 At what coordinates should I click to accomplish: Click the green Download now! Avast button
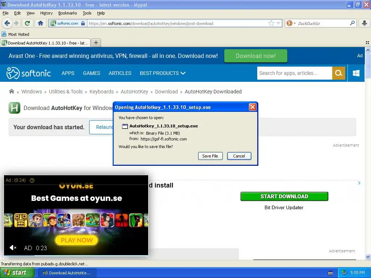coord(255,56)
